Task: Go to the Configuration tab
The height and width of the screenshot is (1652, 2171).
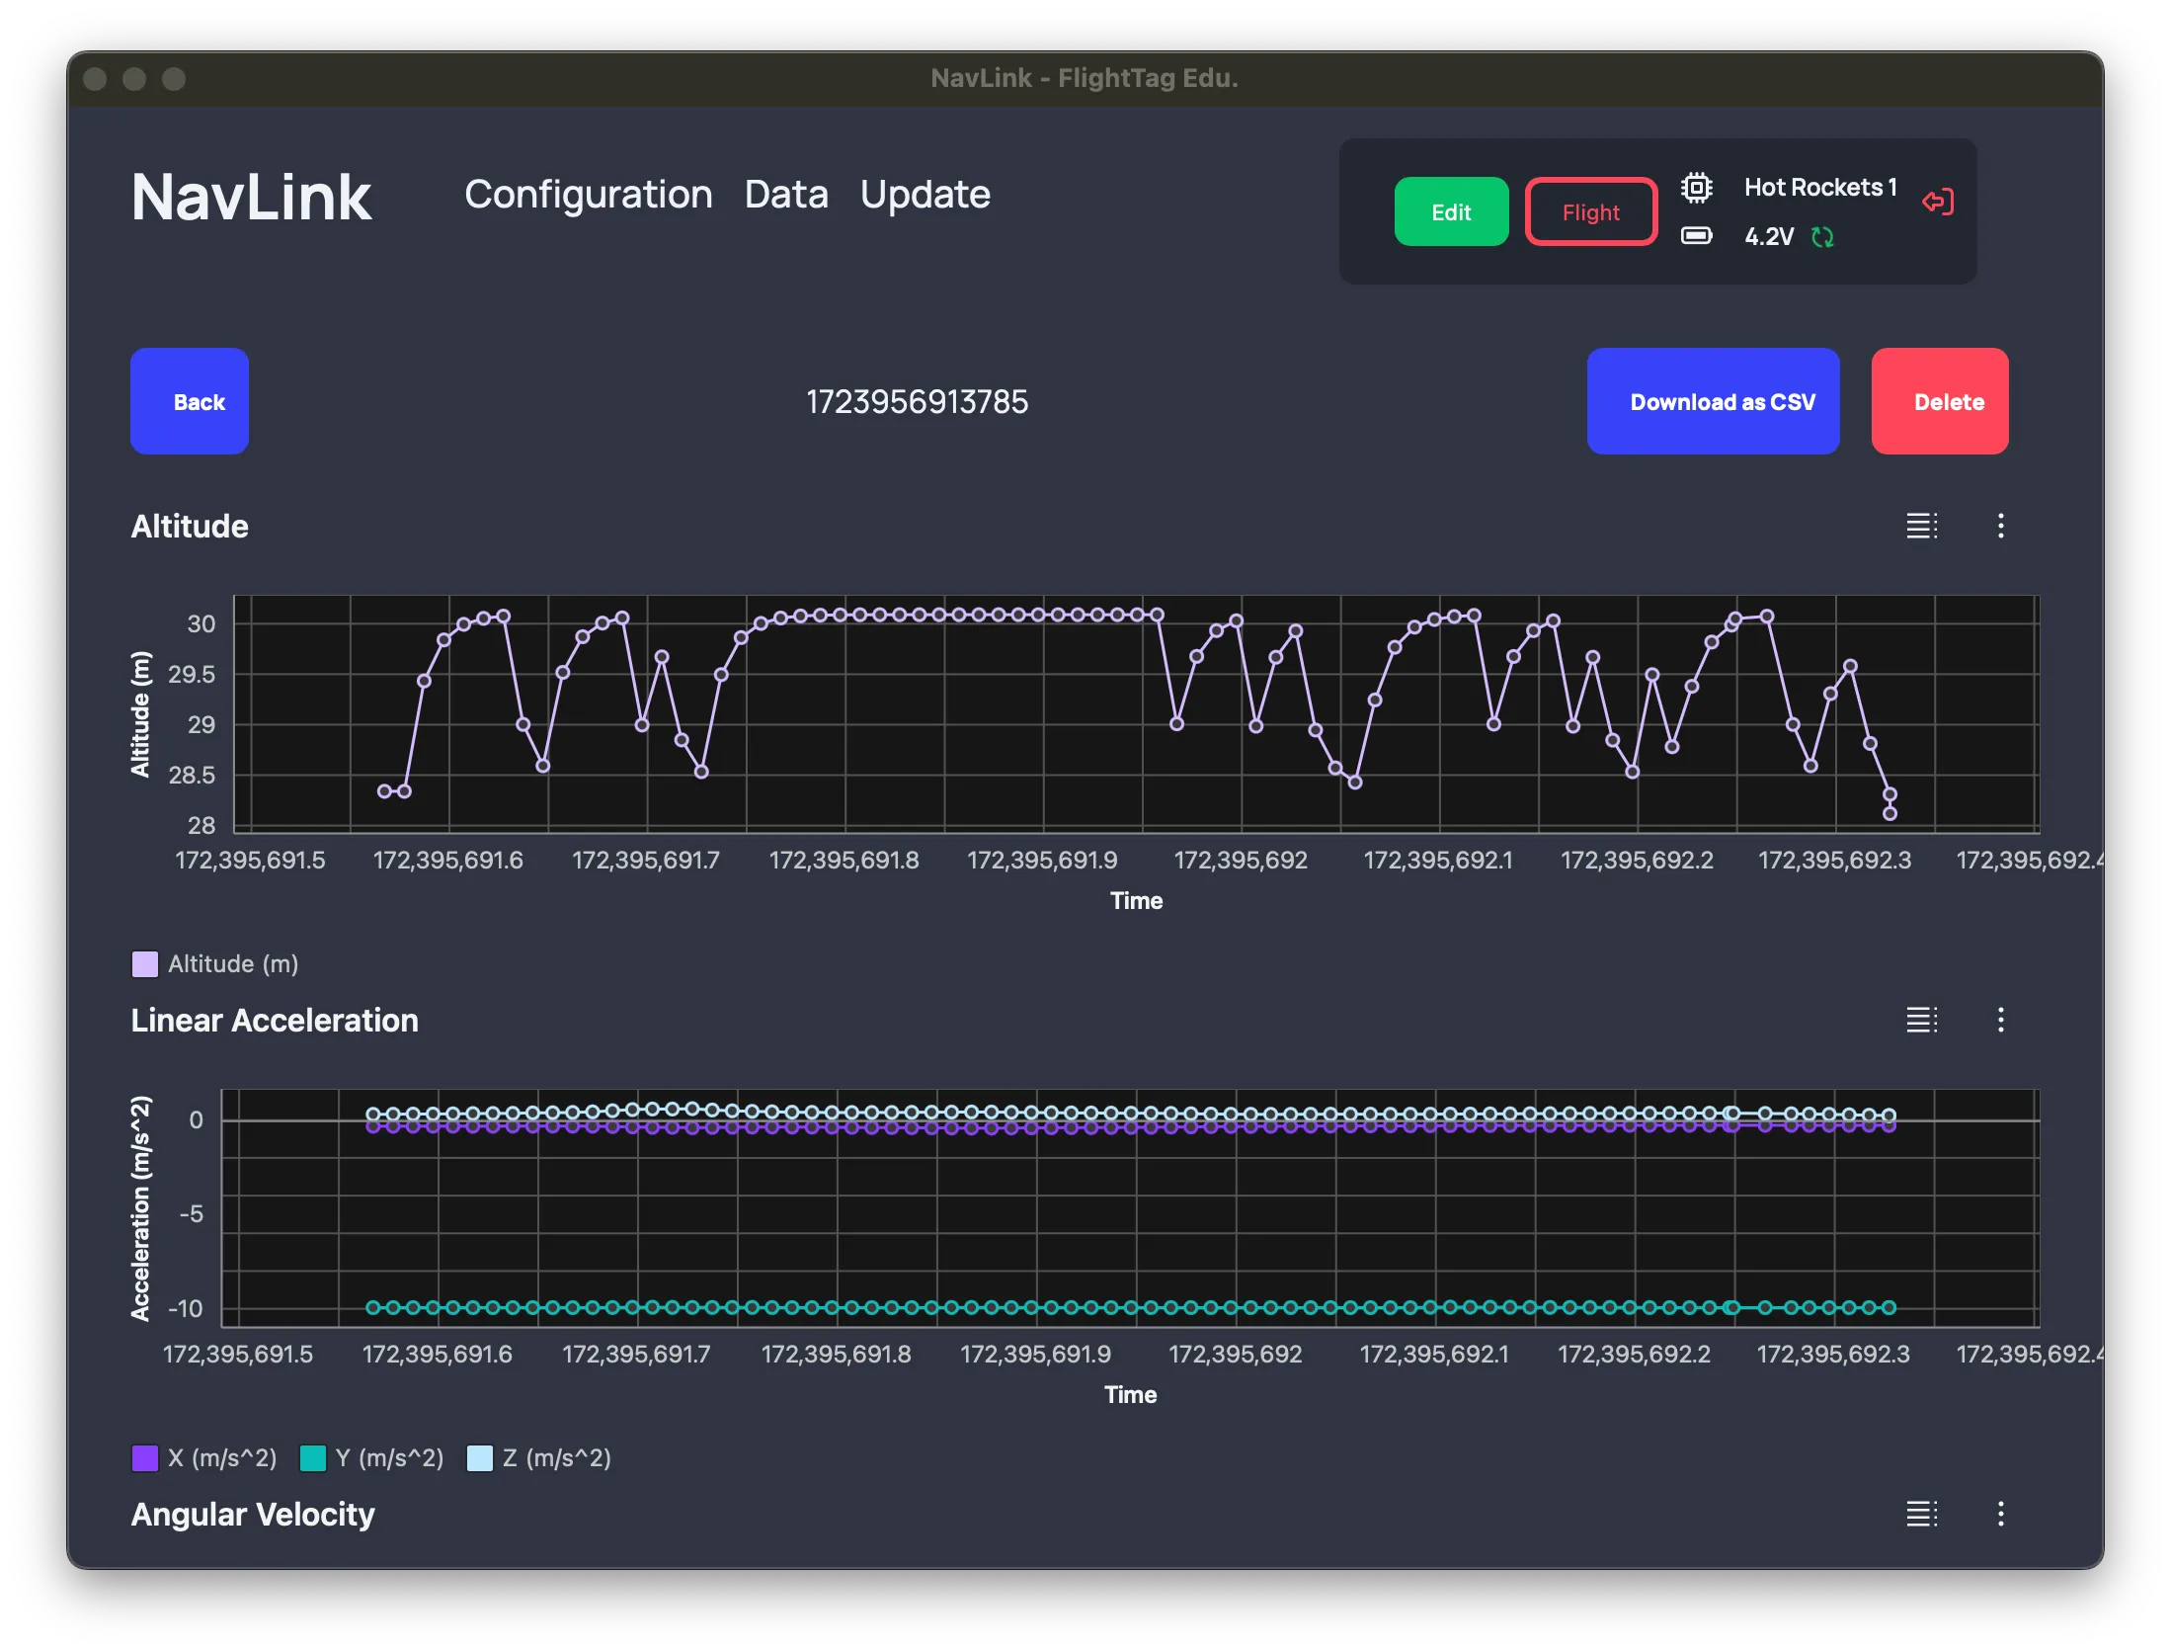Action: [x=589, y=195]
